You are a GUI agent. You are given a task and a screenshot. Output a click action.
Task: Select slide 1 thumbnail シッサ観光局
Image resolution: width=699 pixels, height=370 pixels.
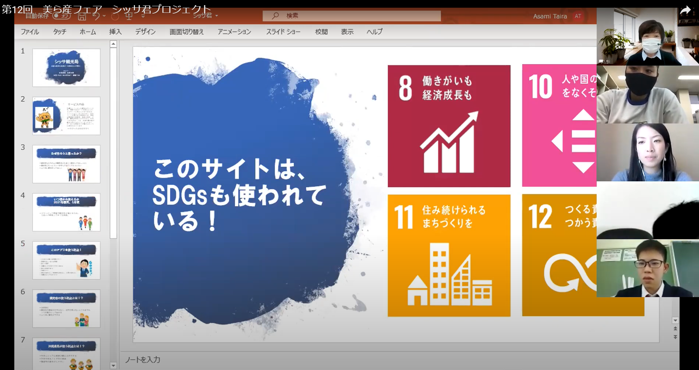[x=66, y=68]
